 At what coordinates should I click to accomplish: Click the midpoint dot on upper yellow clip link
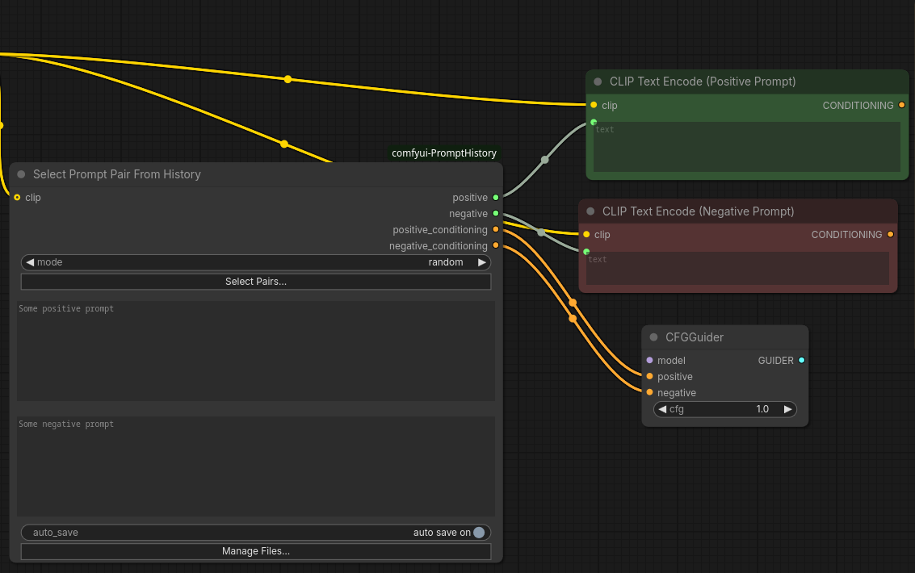[288, 79]
